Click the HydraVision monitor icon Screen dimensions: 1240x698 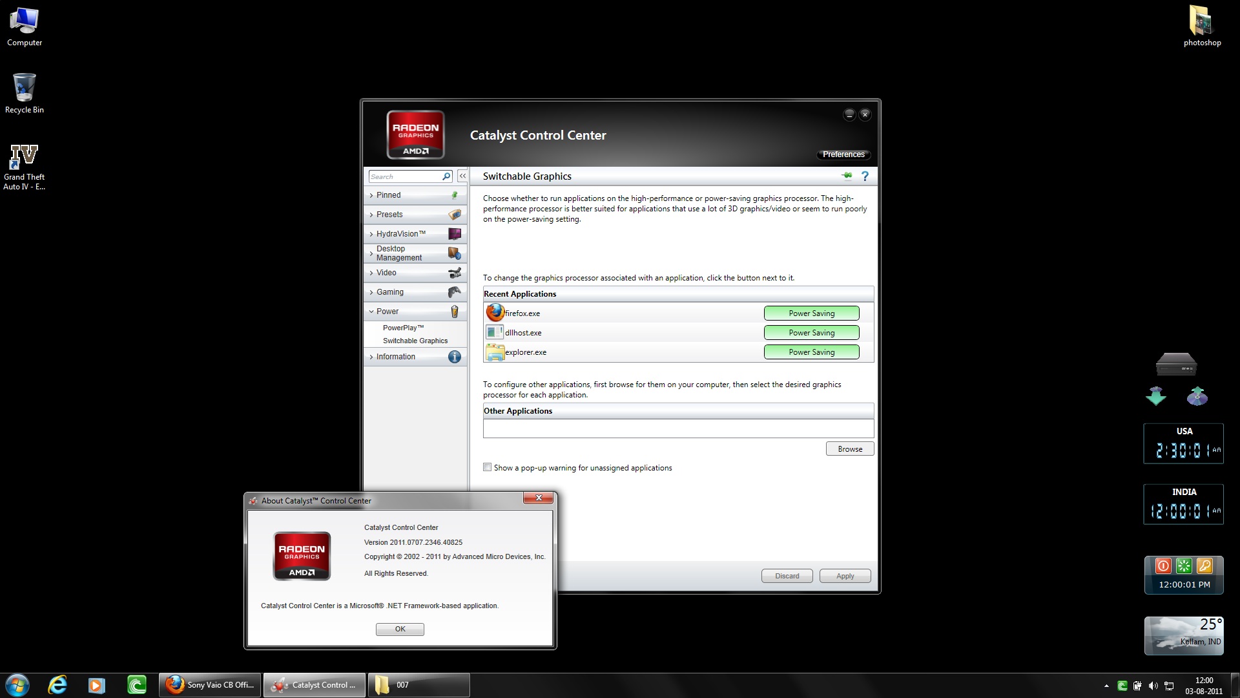point(455,233)
